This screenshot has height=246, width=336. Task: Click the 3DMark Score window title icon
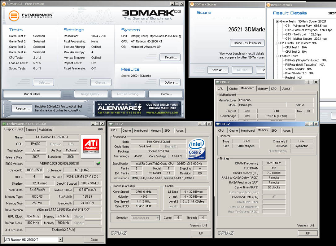pos(192,4)
